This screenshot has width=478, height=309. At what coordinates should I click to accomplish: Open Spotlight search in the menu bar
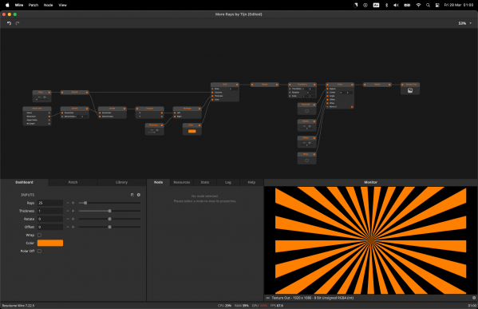click(x=428, y=5)
